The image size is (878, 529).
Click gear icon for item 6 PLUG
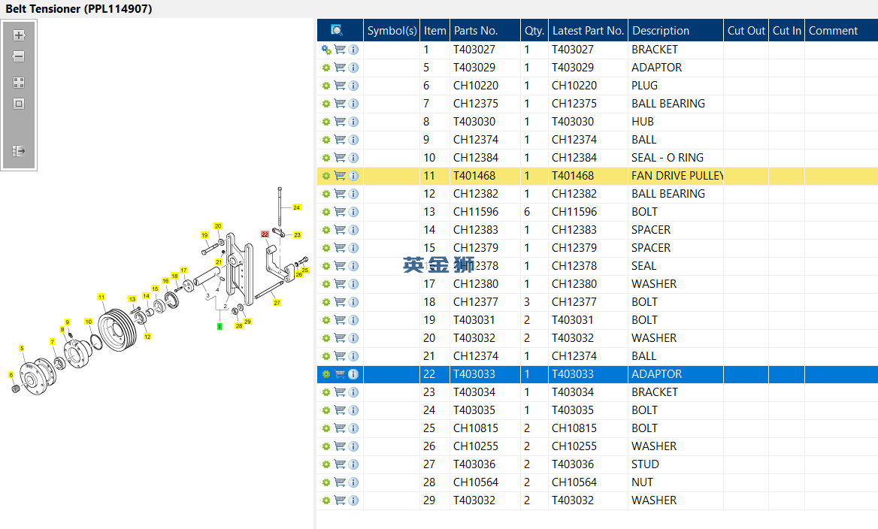click(326, 86)
